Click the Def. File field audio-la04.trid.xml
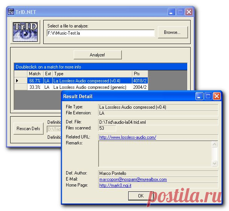Viewport: 229px width, 211px height. (x=158, y=122)
